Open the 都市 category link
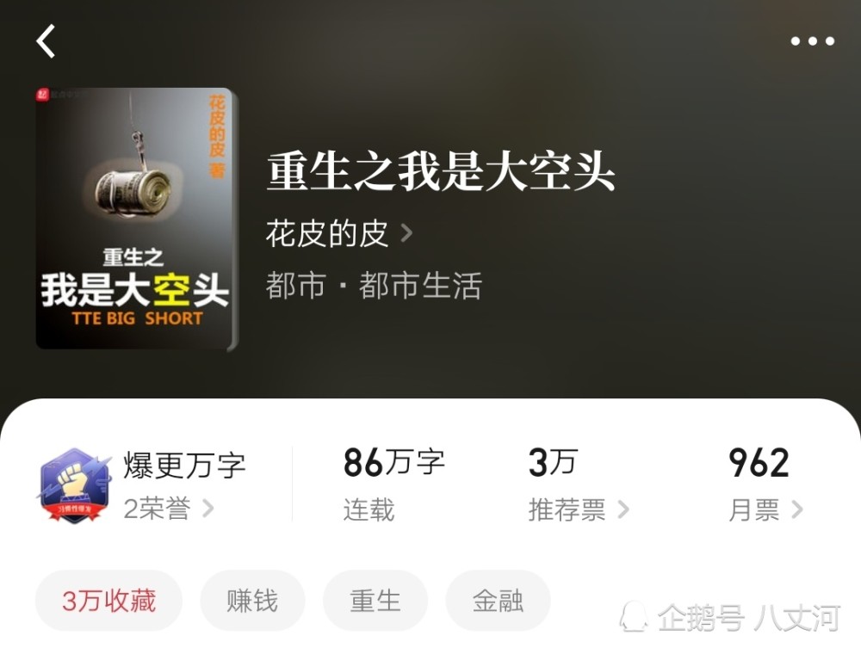861x648 pixels. (x=296, y=286)
